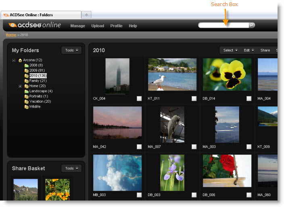Check the DB_003 checkbox
This screenshot has width=284, height=207.
click(194, 195)
